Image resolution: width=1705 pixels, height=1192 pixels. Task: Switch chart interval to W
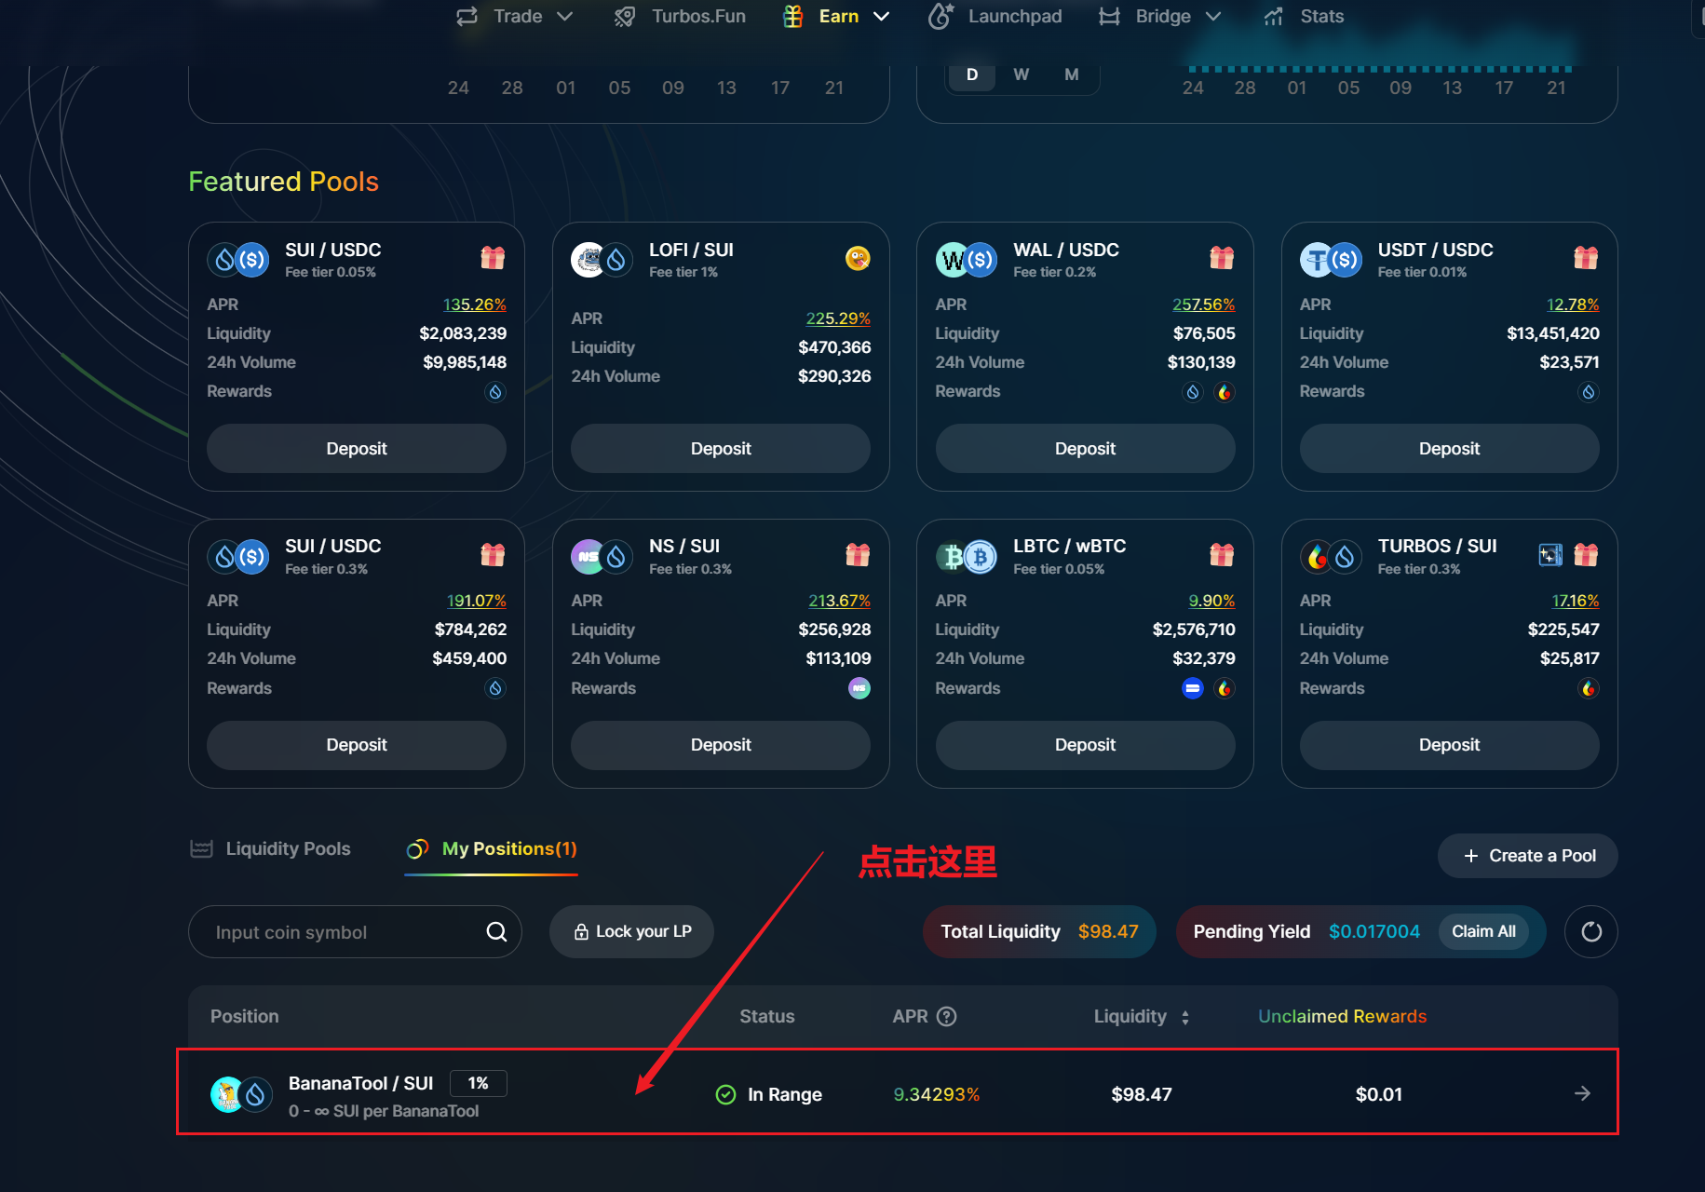click(x=1021, y=74)
